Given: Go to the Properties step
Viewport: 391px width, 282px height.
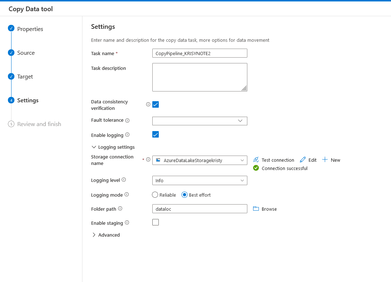Looking at the screenshot, I should tap(30, 29).
